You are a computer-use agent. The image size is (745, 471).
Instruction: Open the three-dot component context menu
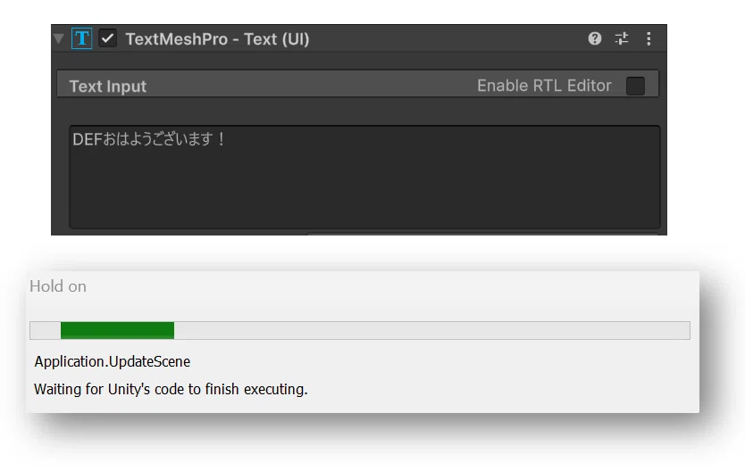tap(649, 38)
